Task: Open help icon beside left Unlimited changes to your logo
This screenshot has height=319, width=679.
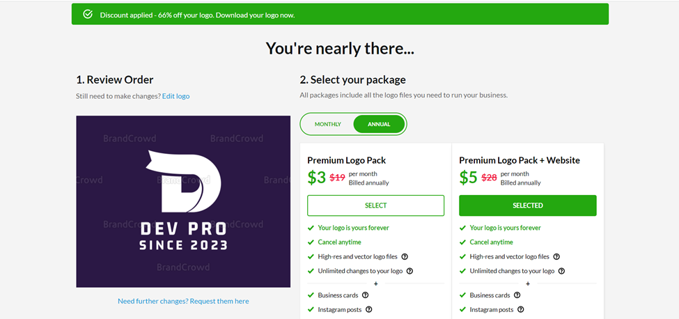Action: (409, 271)
